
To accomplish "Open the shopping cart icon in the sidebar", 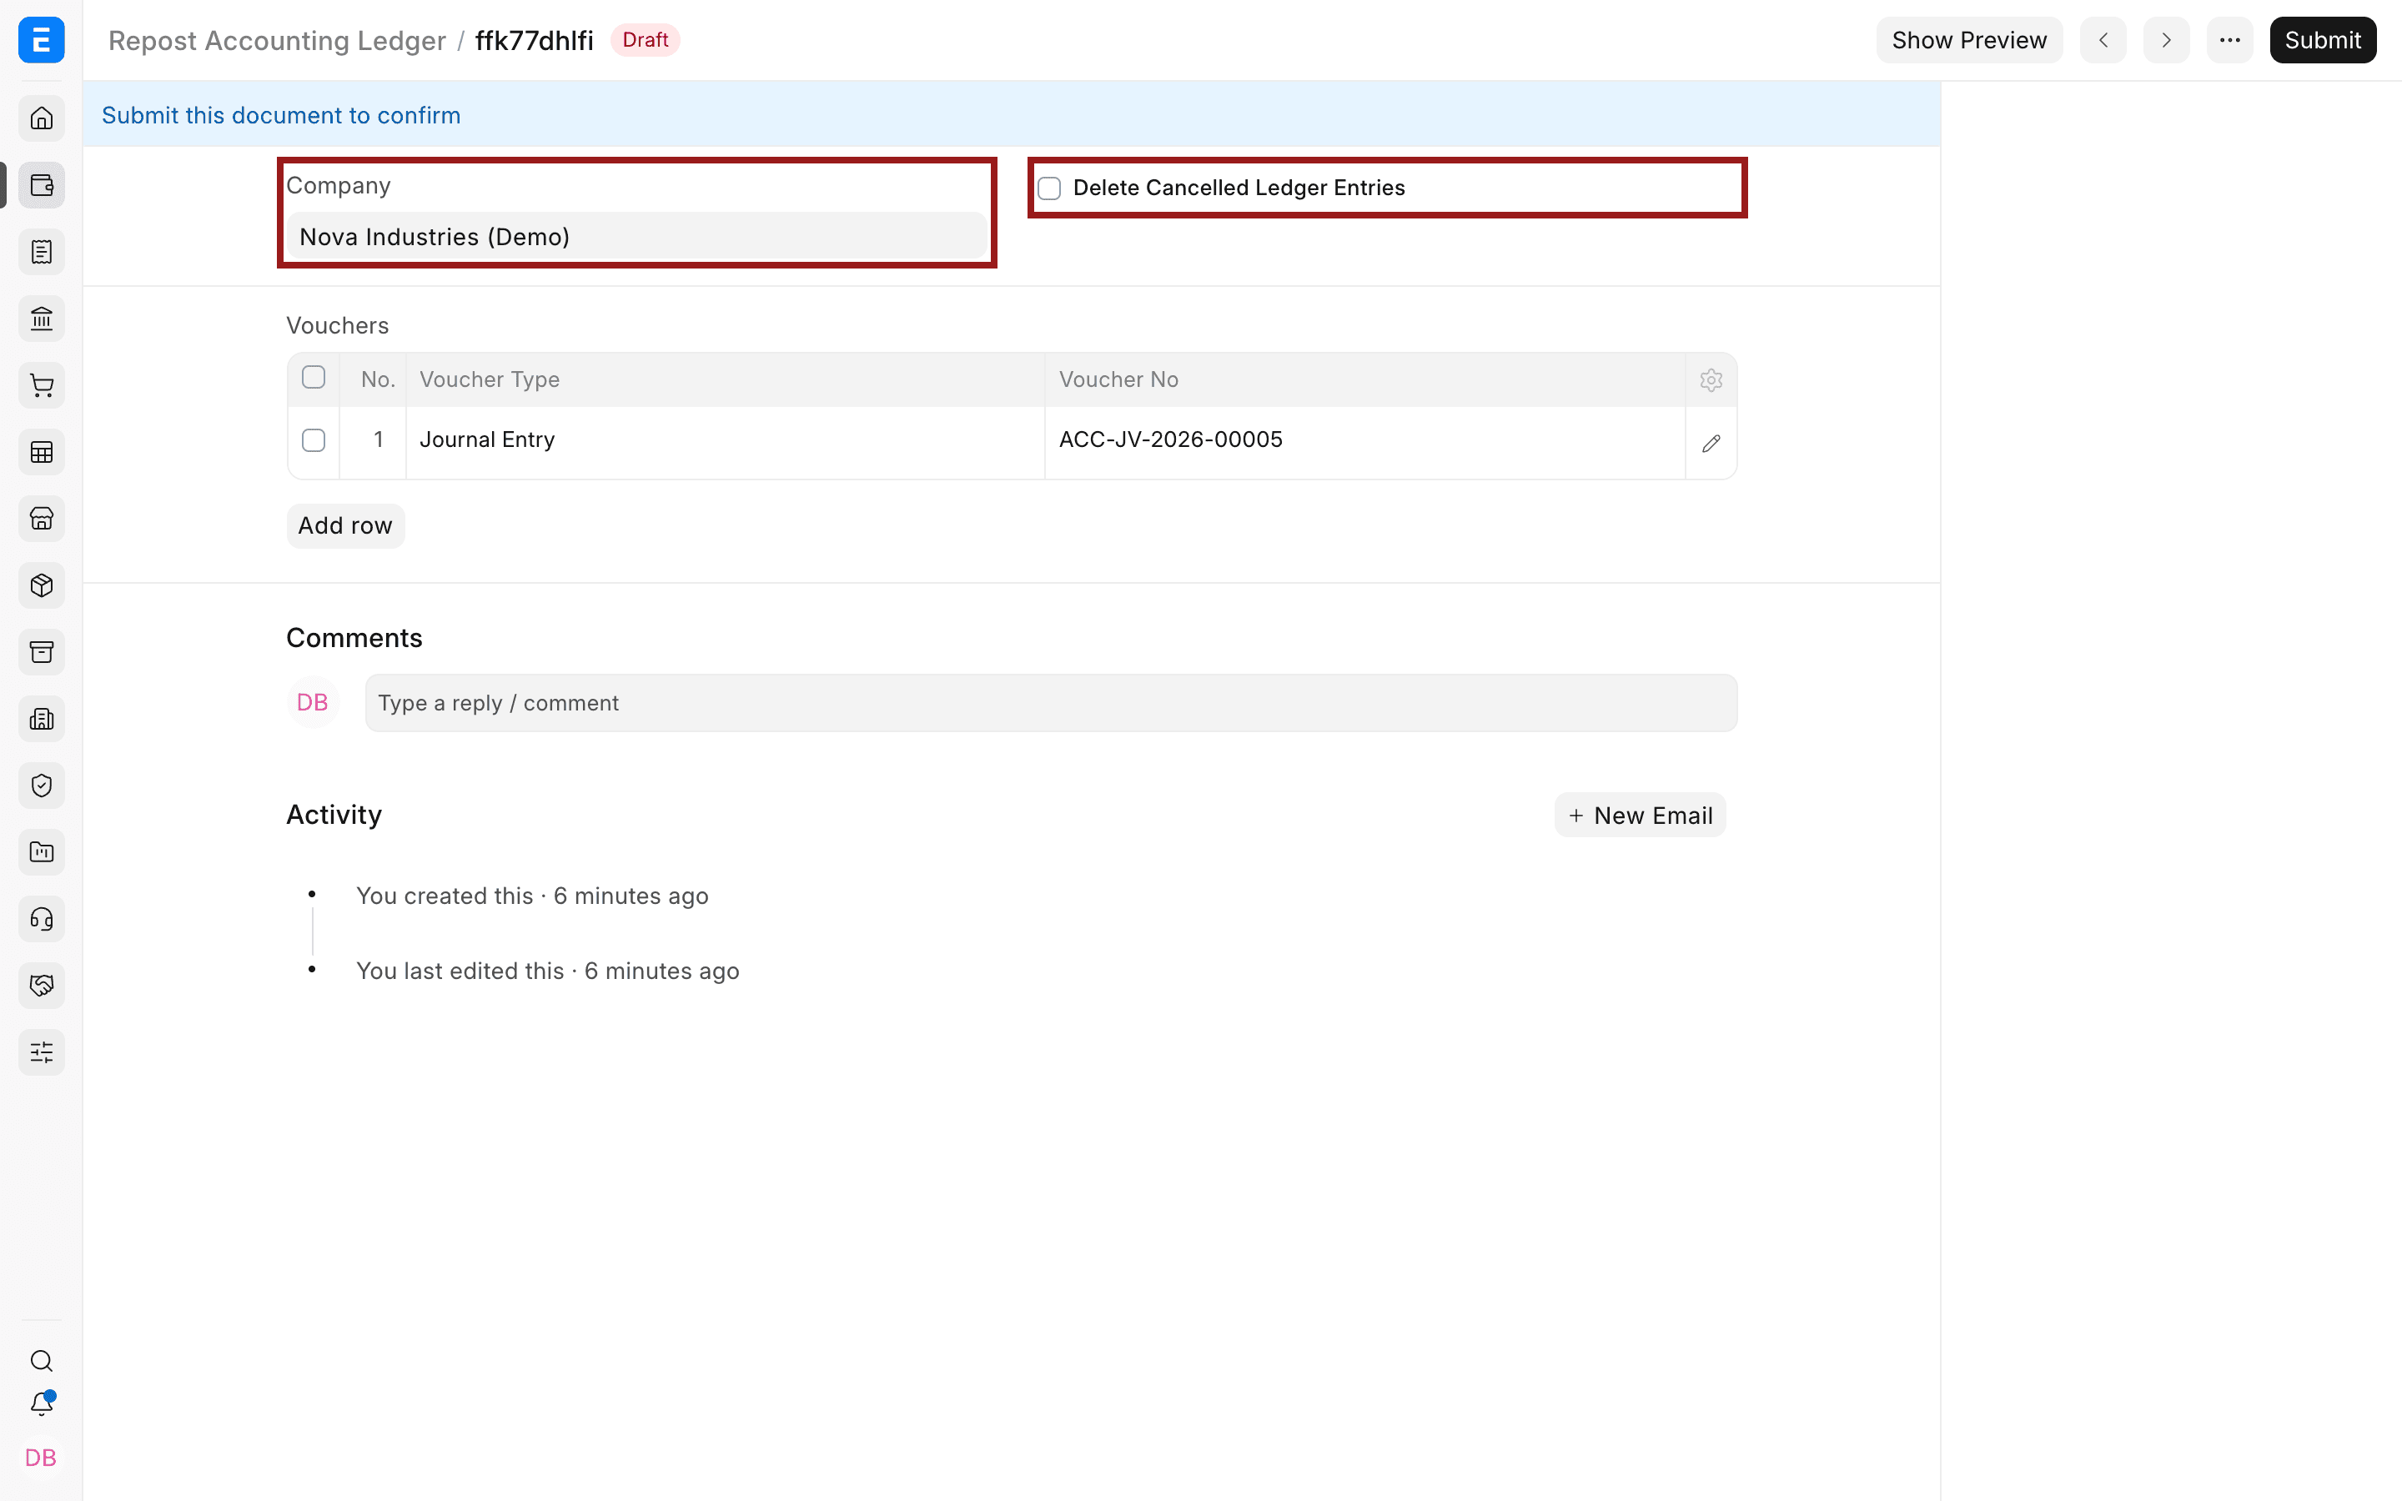I will pyautogui.click(x=41, y=385).
